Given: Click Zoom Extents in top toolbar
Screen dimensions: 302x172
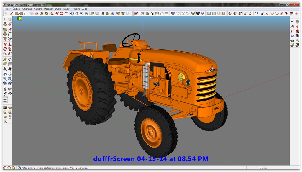Looking at the screenshot, I should click(x=86, y=13).
